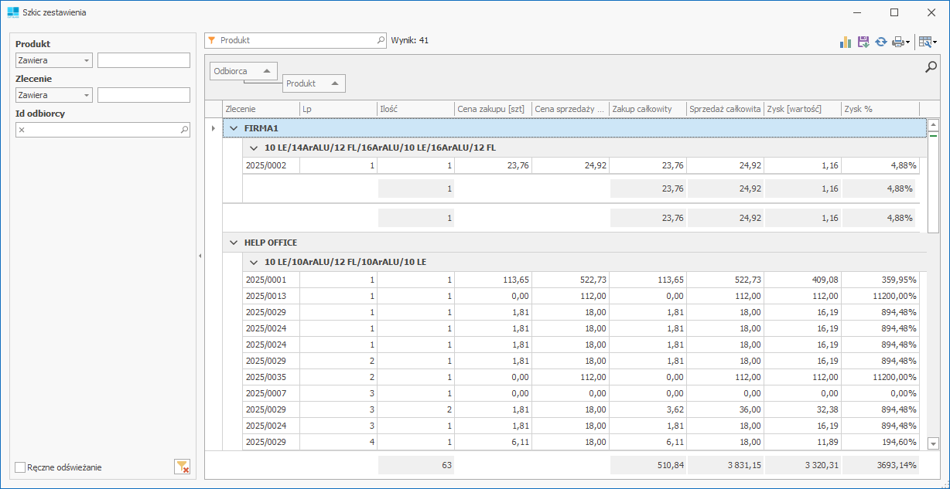The height and width of the screenshot is (489, 950).
Task: Enable the Ręczne odświeżanie checkbox
Action: [x=21, y=467]
